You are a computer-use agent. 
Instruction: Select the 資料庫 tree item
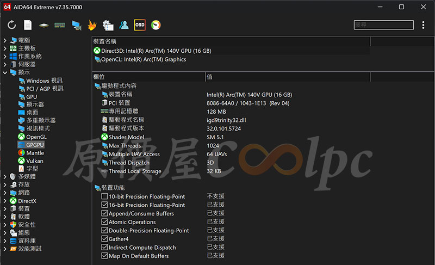click(x=23, y=241)
